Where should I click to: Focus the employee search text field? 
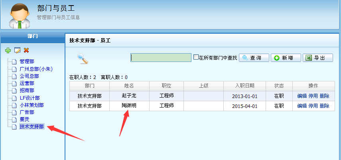(161, 58)
